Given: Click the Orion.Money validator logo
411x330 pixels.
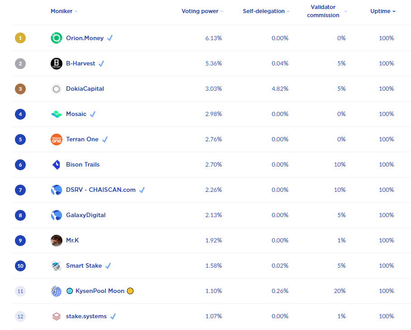Looking at the screenshot, I should point(56,38).
